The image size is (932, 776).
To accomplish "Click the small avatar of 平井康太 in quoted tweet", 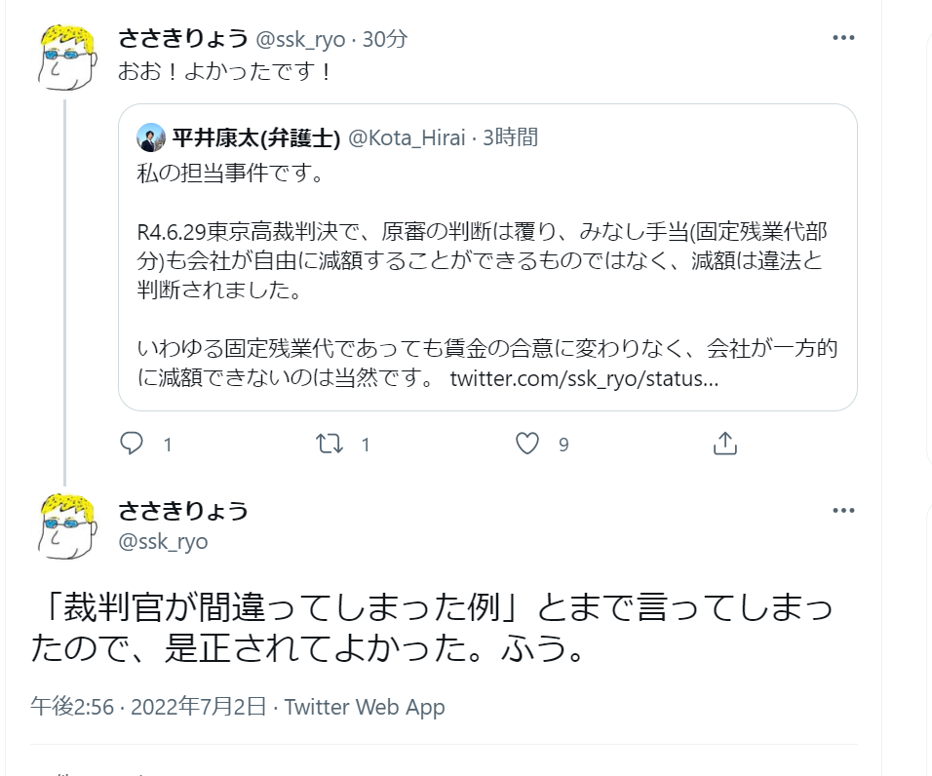I will click(150, 137).
